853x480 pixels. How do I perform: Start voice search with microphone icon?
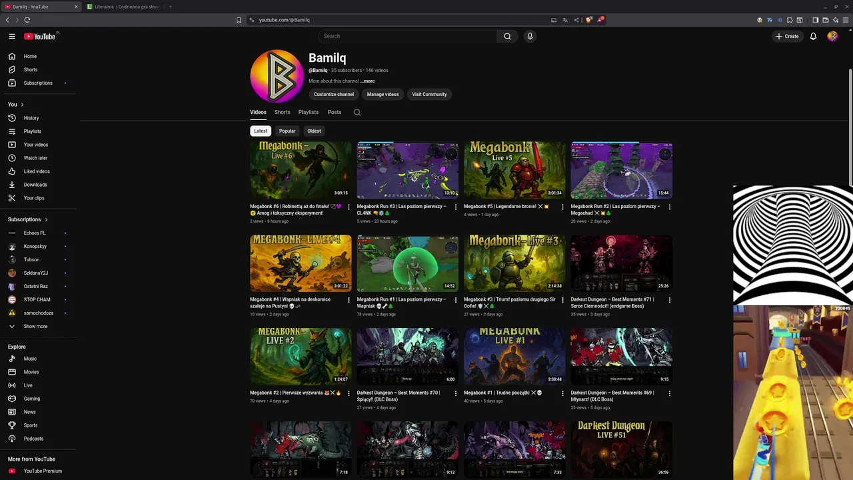pyautogui.click(x=530, y=36)
